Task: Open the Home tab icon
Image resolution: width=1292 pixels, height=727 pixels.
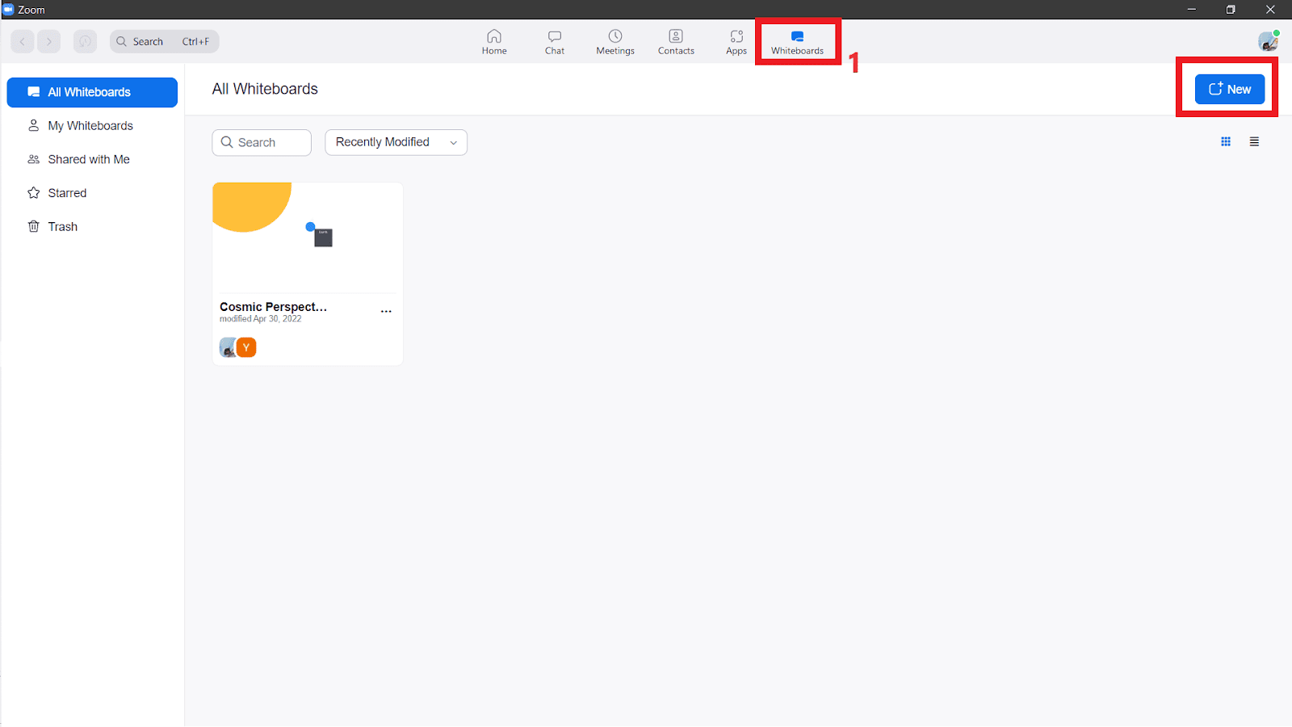Action: (493, 41)
